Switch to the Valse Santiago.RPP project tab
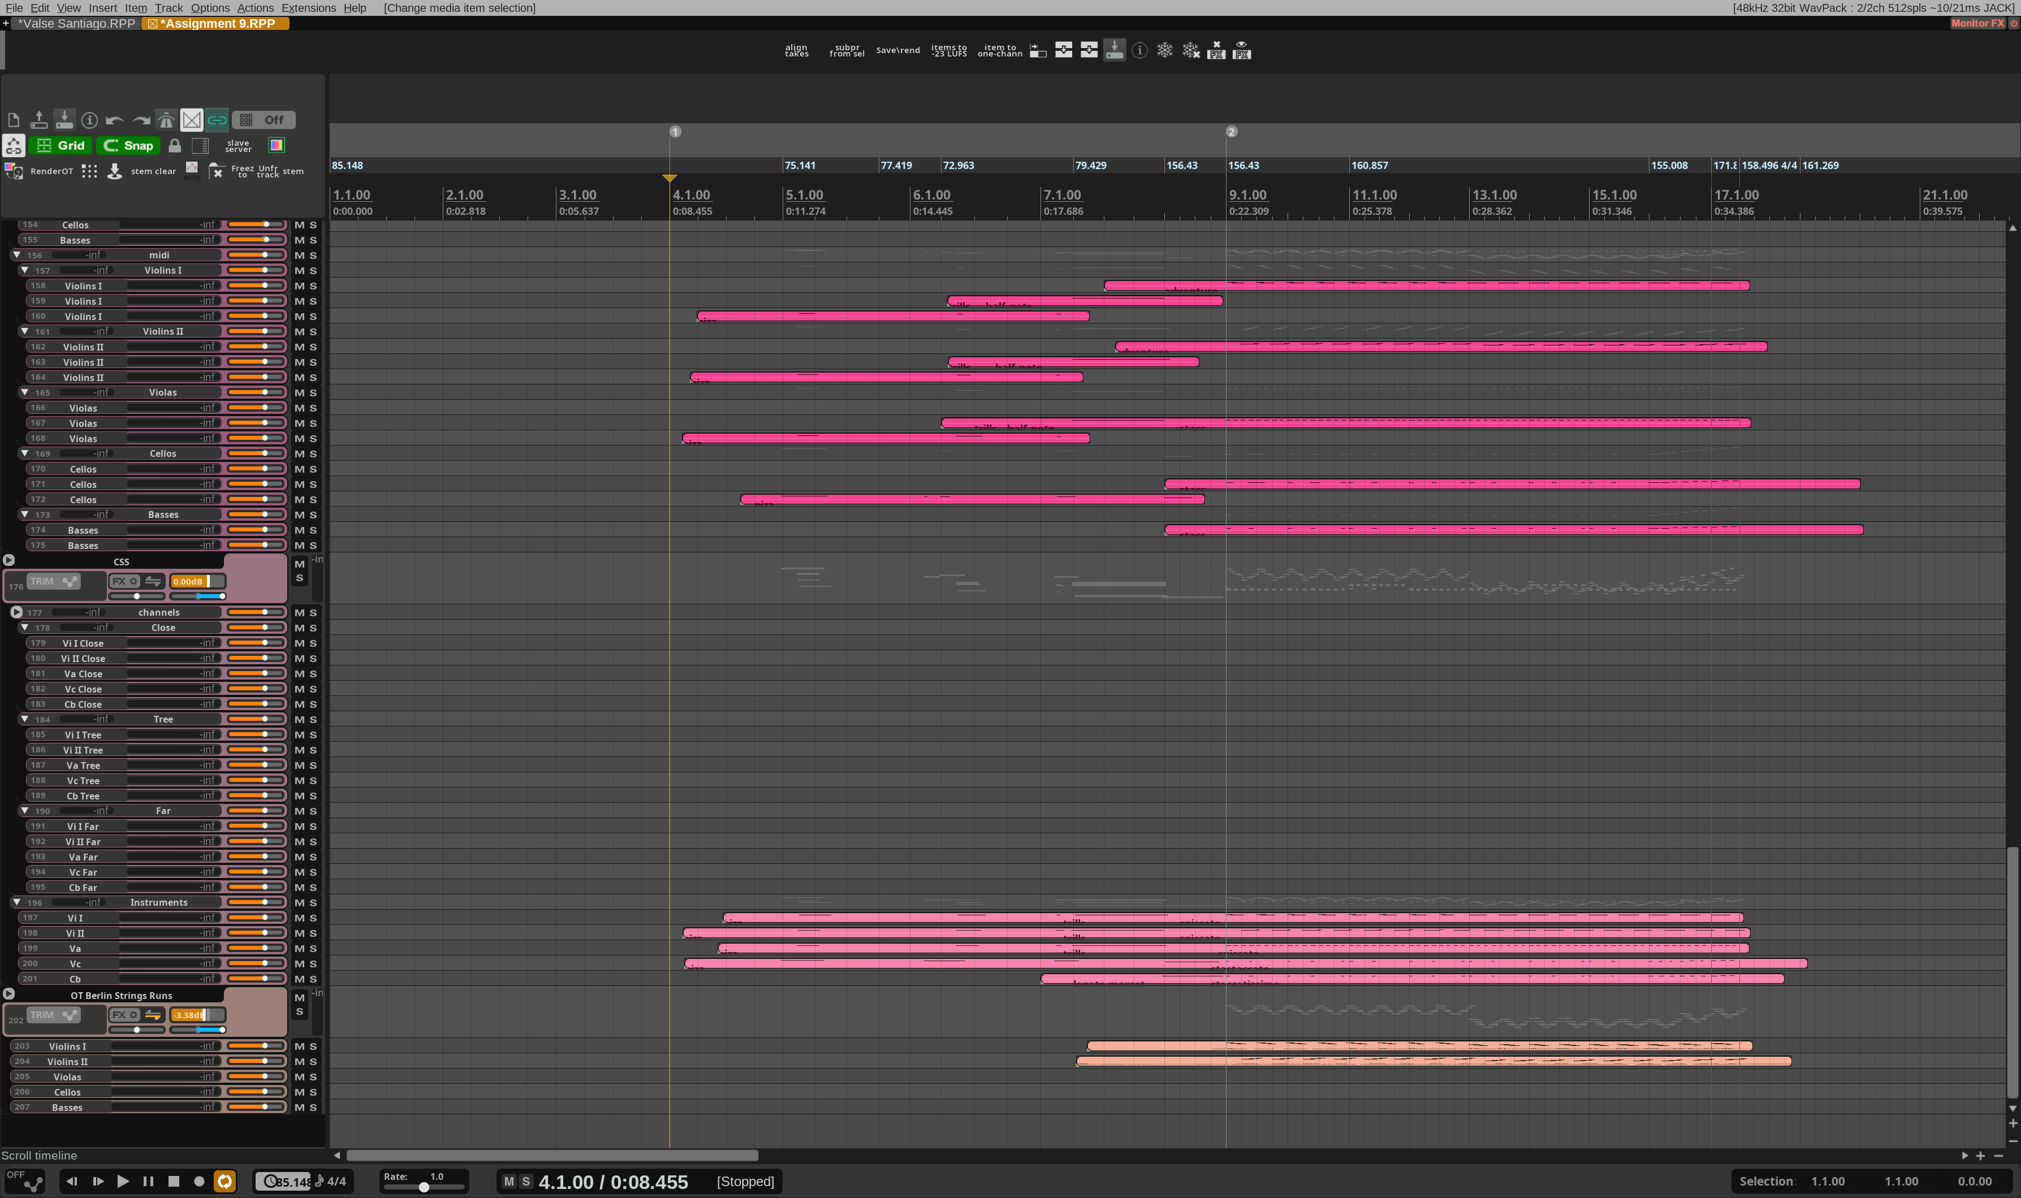The height and width of the screenshot is (1198, 2021). 76,23
